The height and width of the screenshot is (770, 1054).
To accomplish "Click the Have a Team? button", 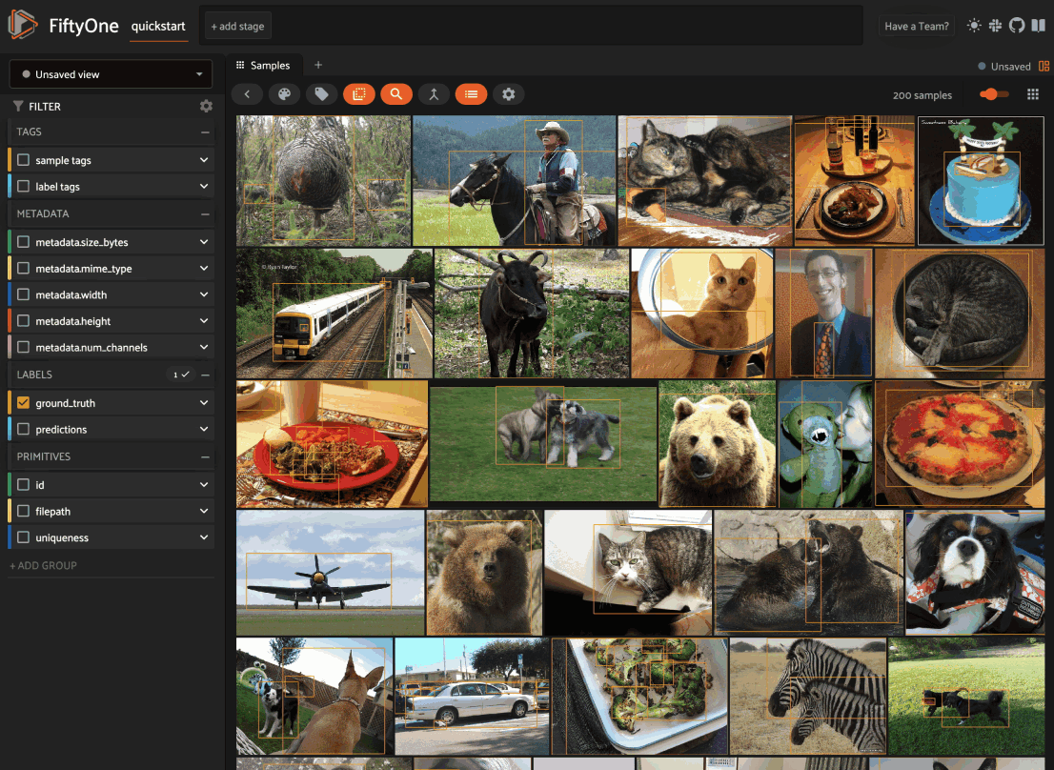I will (x=916, y=26).
